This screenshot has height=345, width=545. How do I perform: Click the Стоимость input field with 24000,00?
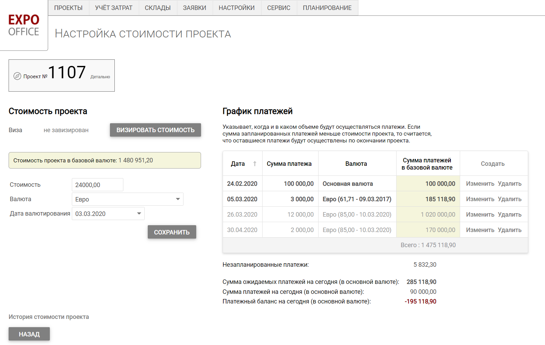pyautogui.click(x=97, y=185)
